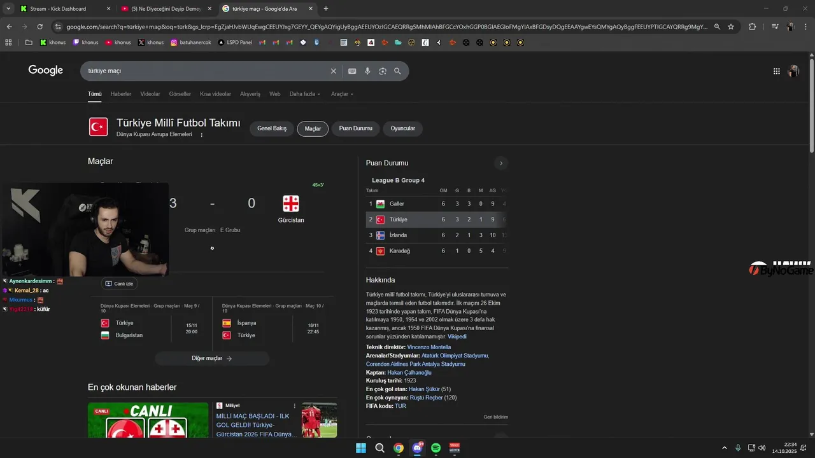Open the zoom indicator in address bar

pos(718,27)
